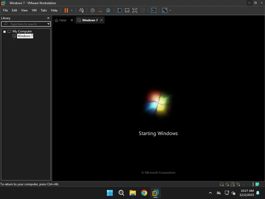Open the View menu
Viewport: 265px width, 199px height.
point(24,10)
